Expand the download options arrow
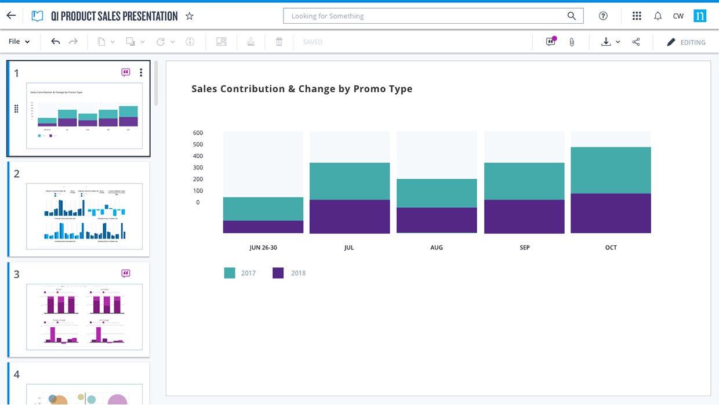 [x=618, y=42]
